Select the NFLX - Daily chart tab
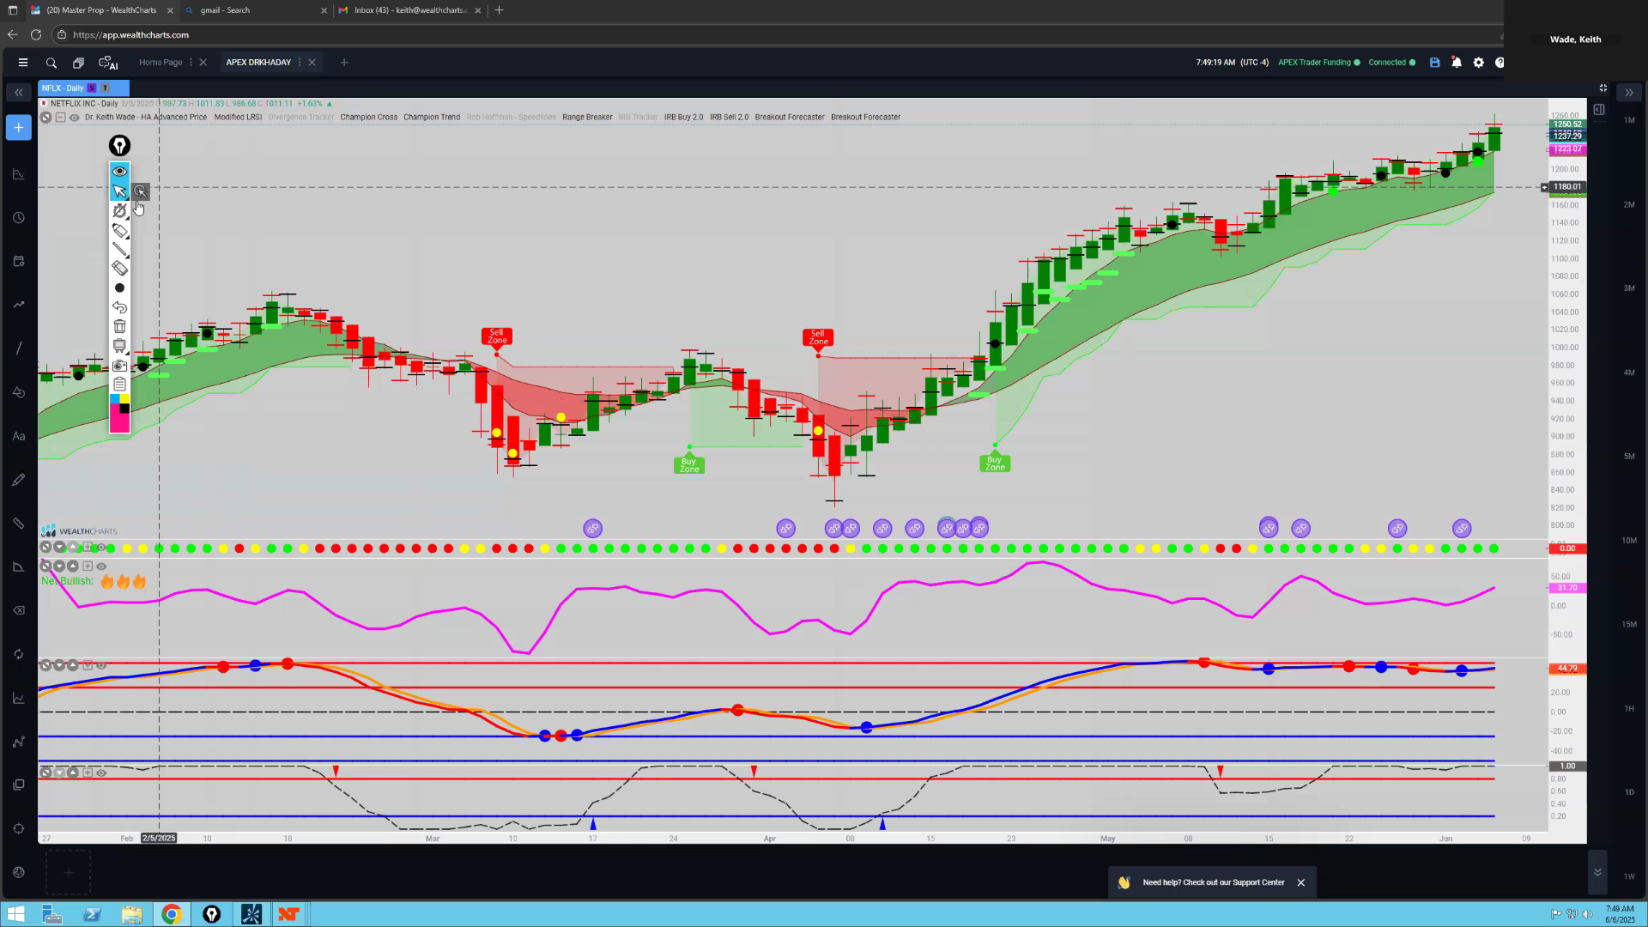Viewport: 1648px width, 927px height. pyautogui.click(x=83, y=88)
